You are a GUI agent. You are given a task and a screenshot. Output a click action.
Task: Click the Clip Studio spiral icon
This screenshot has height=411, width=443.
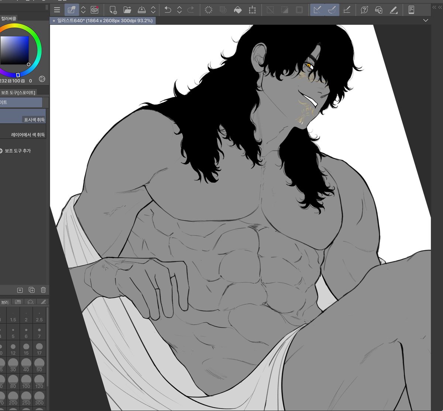click(95, 10)
